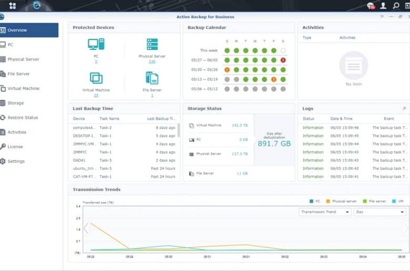
Task: Open Activities in the sidebar
Action: point(29,132)
